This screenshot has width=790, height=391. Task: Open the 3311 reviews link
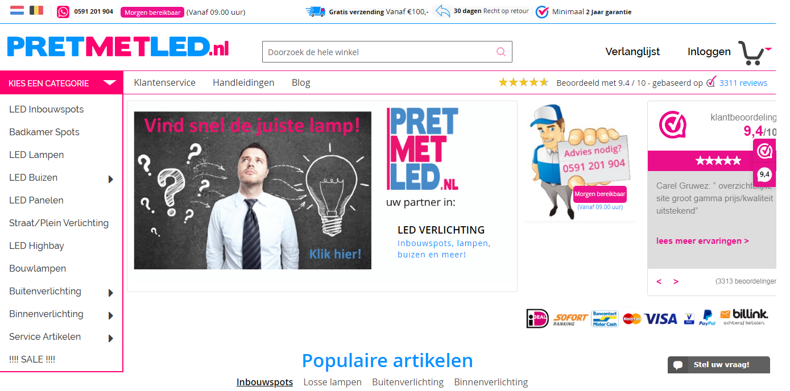pyautogui.click(x=743, y=83)
